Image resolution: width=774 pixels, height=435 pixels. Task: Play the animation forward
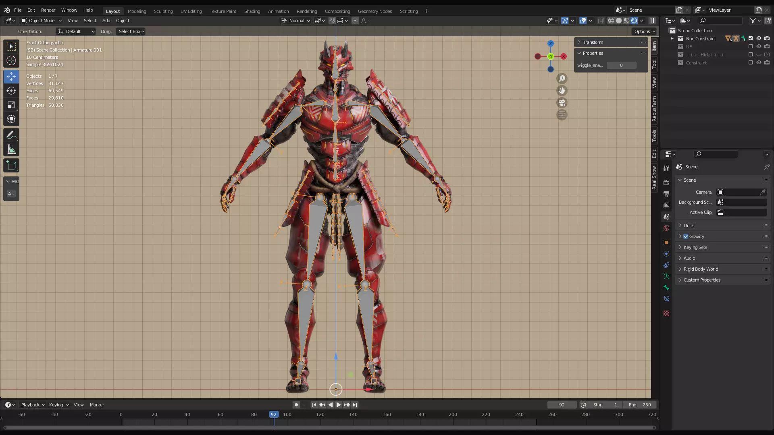tap(339, 405)
